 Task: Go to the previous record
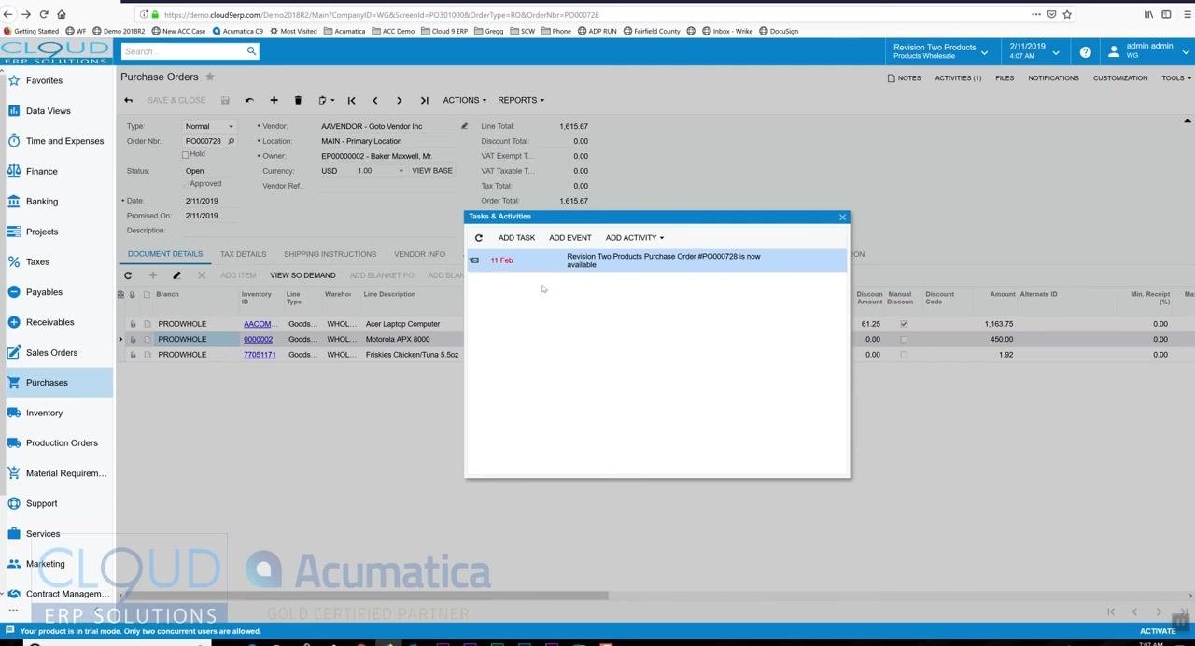click(375, 100)
